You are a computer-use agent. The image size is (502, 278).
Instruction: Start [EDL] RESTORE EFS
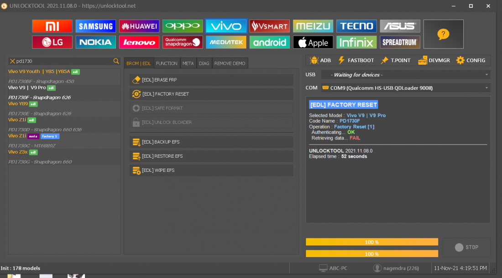point(211,156)
